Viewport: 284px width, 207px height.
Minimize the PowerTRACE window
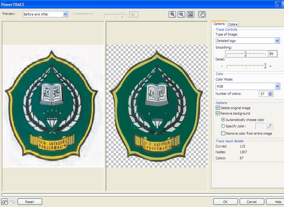point(278,5)
